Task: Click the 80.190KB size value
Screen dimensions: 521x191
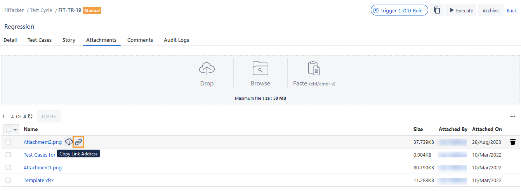Action: (x=424, y=167)
